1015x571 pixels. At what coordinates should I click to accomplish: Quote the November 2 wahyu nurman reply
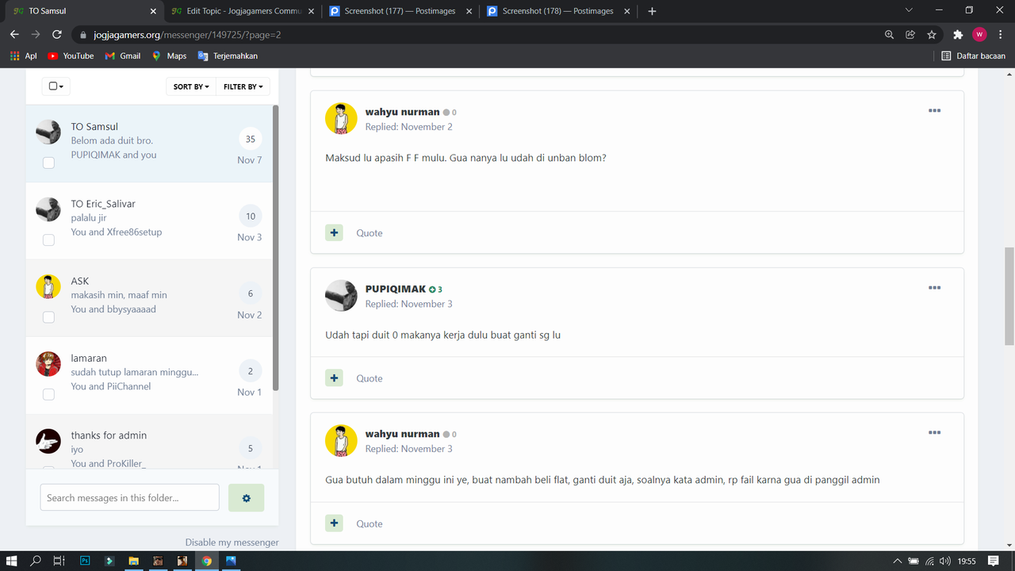coord(370,233)
